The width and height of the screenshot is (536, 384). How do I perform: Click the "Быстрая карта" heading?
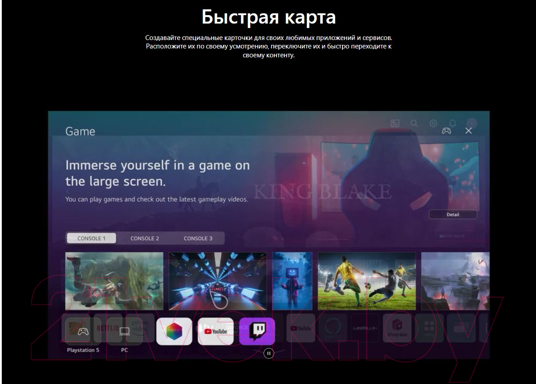pyautogui.click(x=268, y=17)
